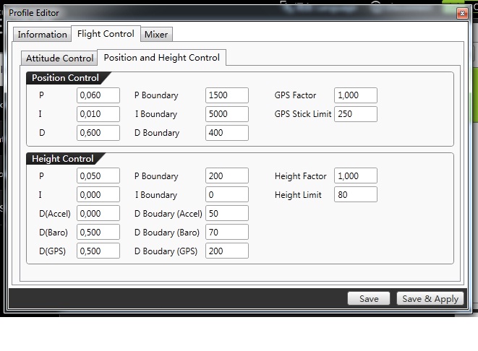478x351 pixels.
Task: Focus the Height Limit field
Action: point(356,195)
